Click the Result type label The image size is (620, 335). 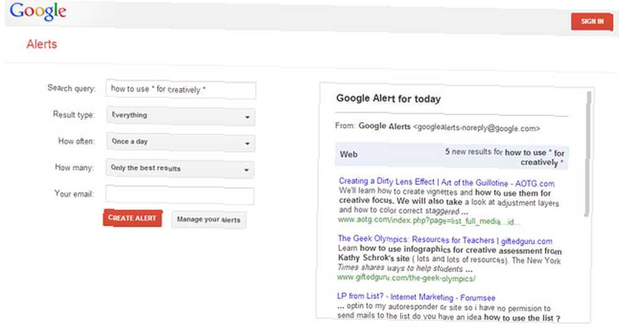[x=74, y=115]
